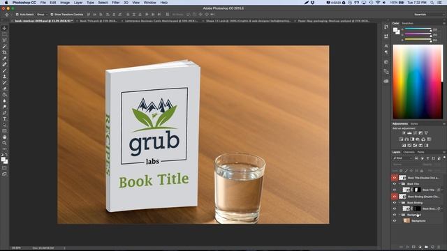Click the Book Title layer mask thumbnail

[x=418, y=190]
